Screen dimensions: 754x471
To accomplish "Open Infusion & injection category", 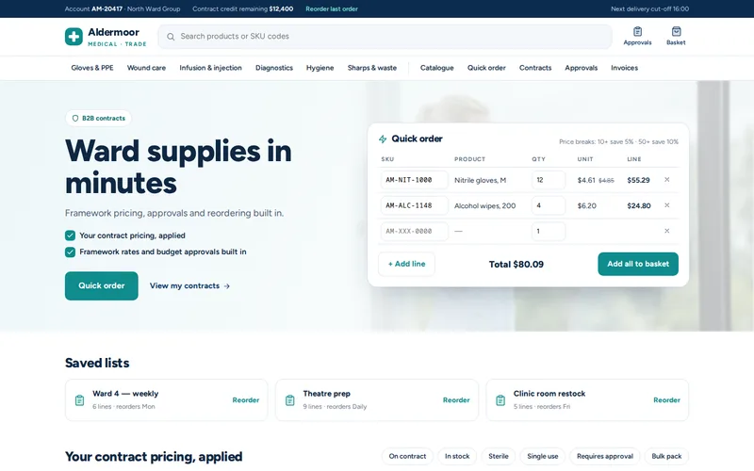I will pos(210,68).
